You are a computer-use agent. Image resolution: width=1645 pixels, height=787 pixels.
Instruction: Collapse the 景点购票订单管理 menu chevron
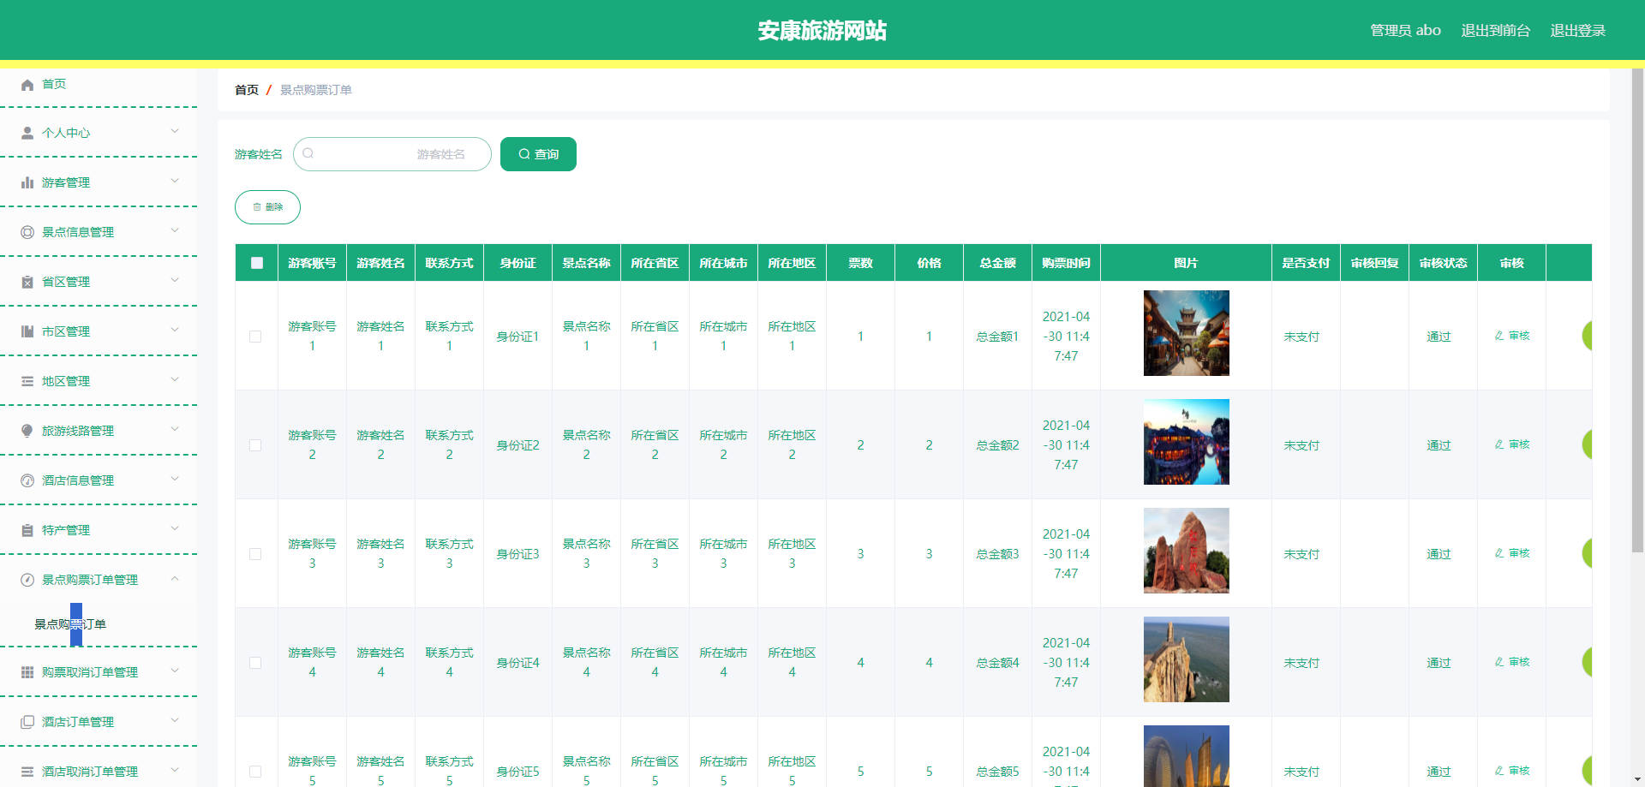tap(175, 579)
